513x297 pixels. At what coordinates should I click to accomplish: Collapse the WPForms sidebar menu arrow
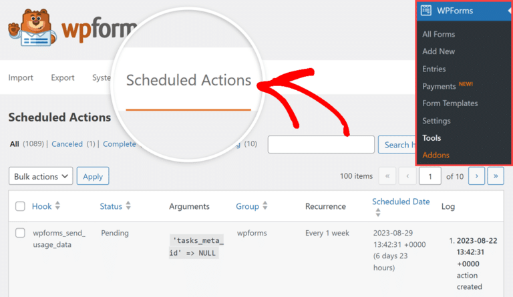coord(510,11)
